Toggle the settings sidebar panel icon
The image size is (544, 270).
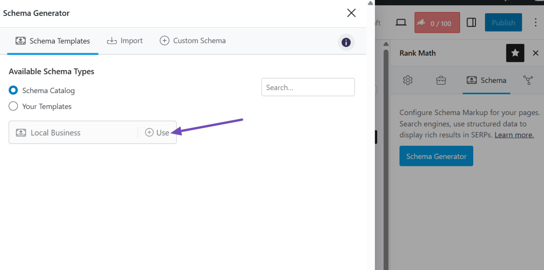471,22
